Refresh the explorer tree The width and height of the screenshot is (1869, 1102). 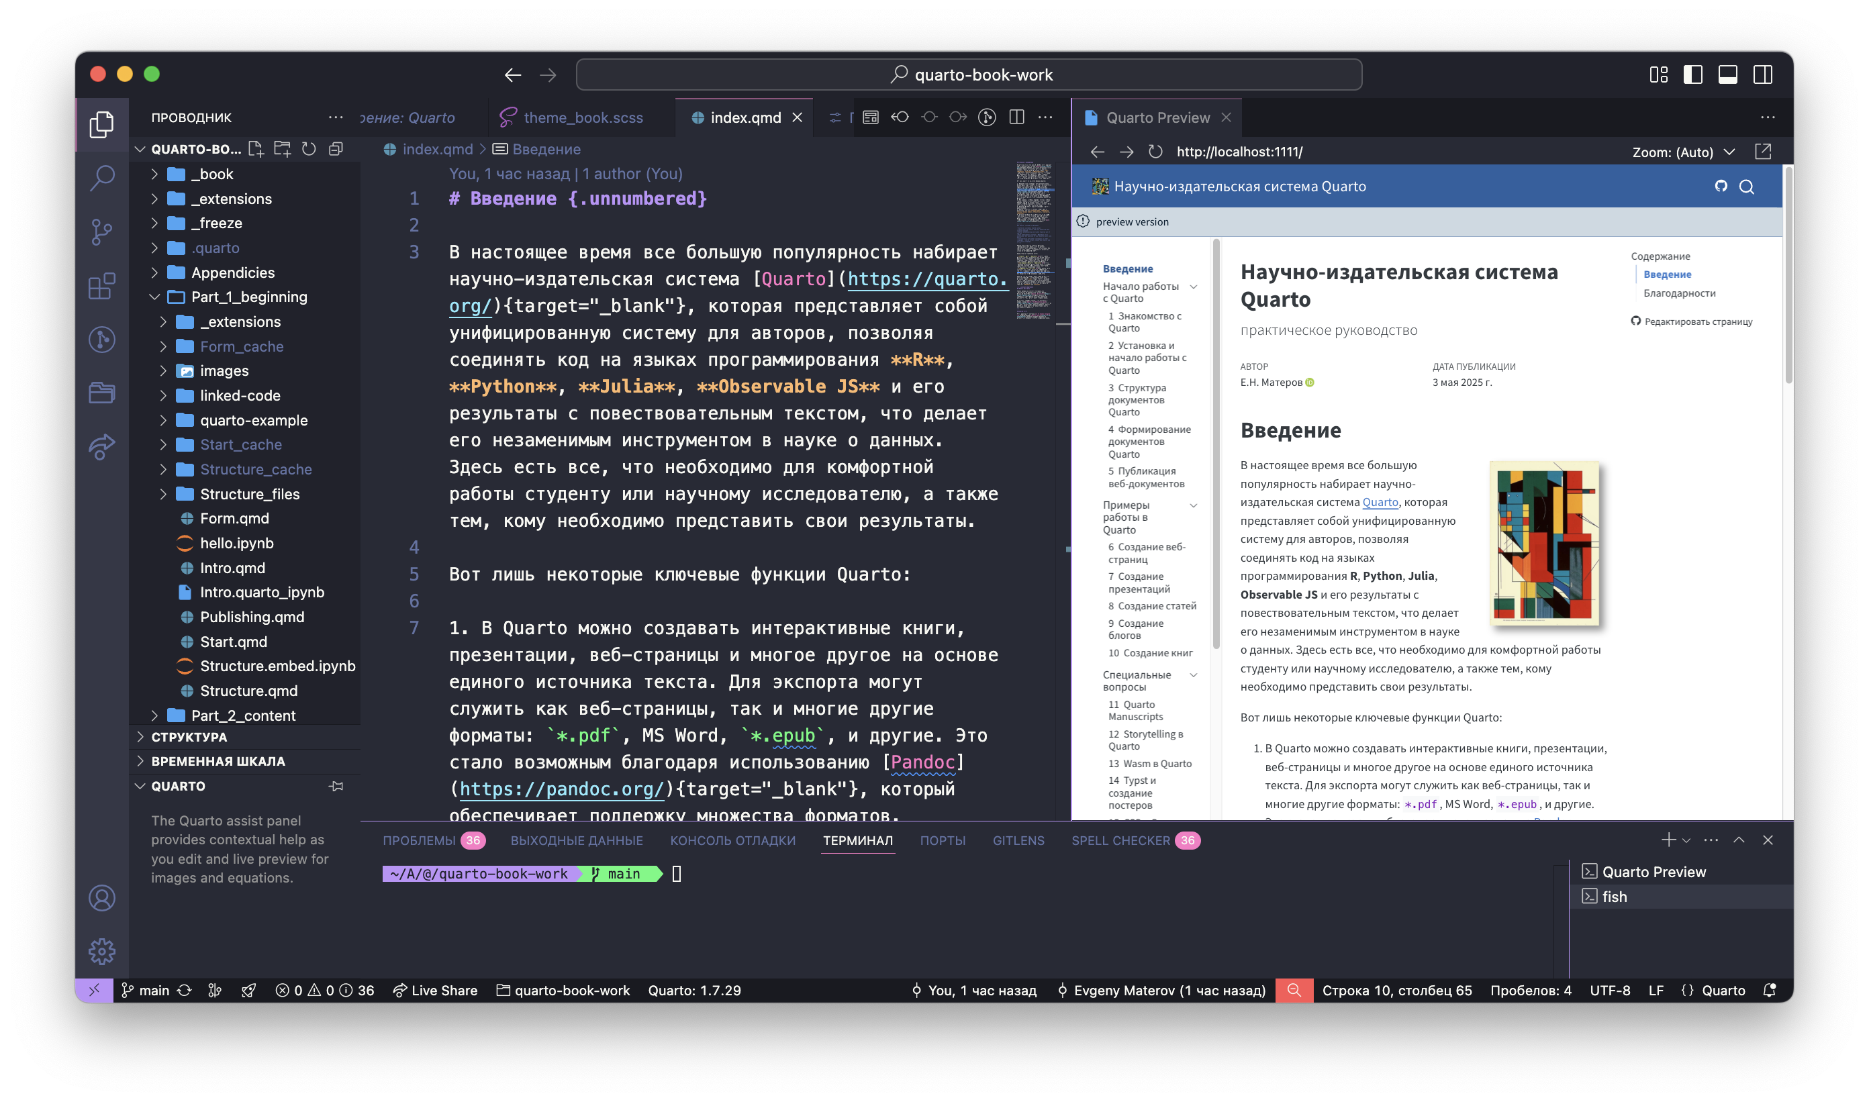point(309,149)
